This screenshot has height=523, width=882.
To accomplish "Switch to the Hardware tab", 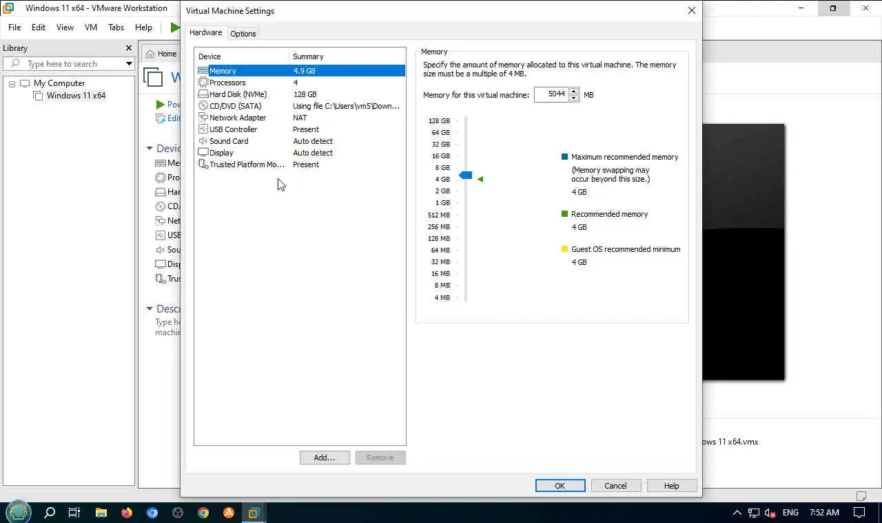I will 206,32.
